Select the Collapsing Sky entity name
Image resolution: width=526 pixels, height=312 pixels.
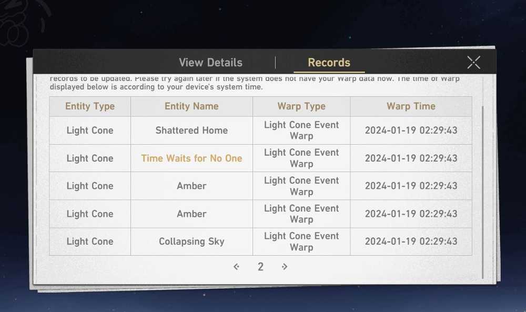tap(191, 241)
